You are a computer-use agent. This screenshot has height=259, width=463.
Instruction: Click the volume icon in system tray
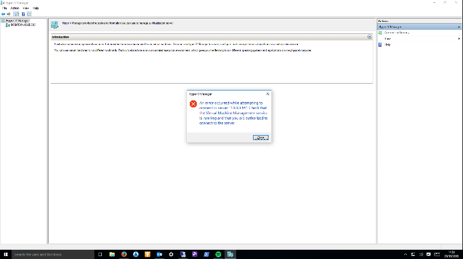(x=421, y=254)
